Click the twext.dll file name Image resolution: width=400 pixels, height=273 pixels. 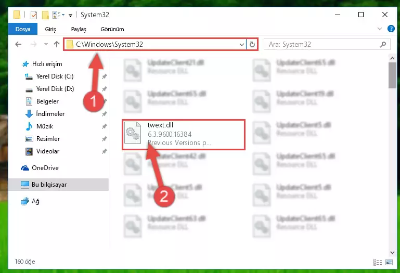[x=160, y=125]
